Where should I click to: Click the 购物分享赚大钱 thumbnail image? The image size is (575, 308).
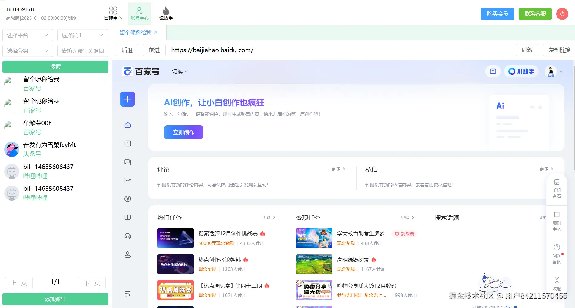click(x=314, y=290)
